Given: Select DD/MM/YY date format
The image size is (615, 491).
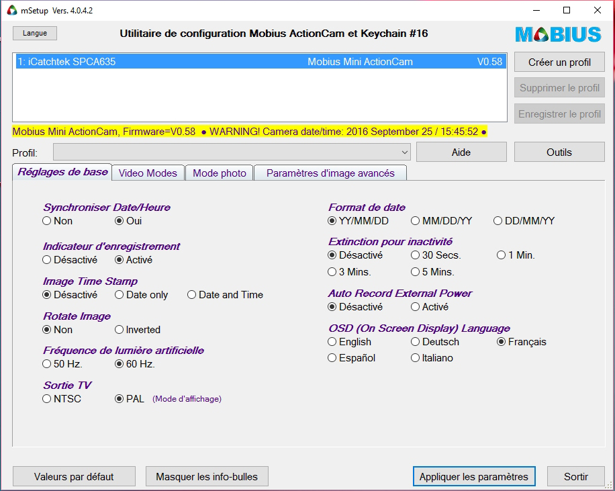Looking at the screenshot, I should (x=524, y=221).
